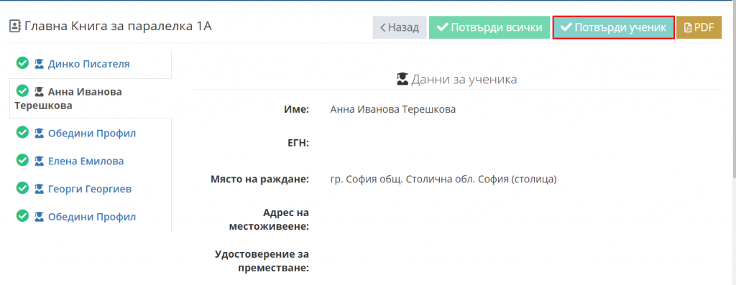736x285 pixels.
Task: Click student icon beside Георги Георгиев
Action: coord(40,190)
